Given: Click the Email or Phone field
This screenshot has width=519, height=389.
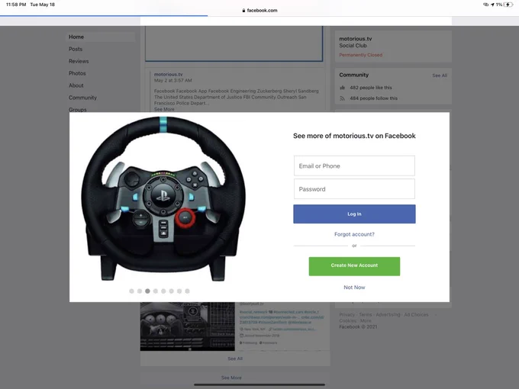Looking at the screenshot, I should click(354, 166).
